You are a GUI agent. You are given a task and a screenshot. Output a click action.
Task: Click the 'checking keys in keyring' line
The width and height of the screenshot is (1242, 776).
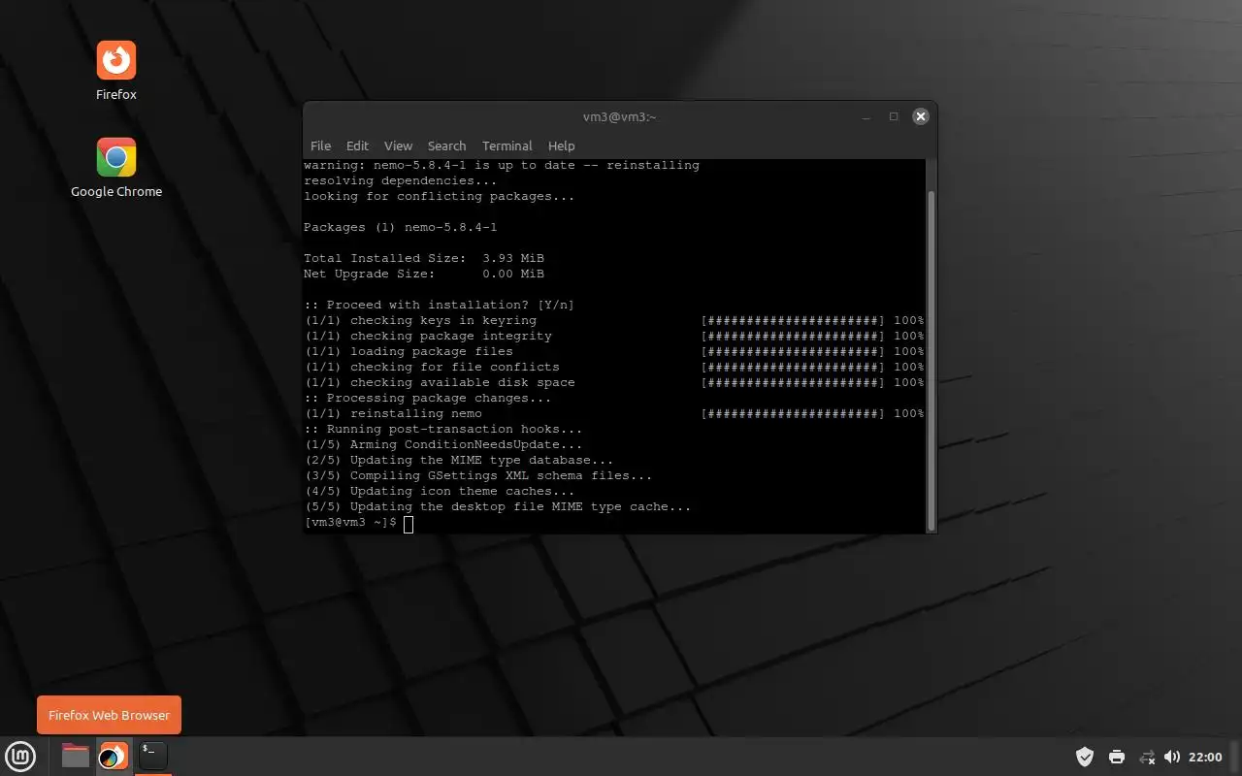613,320
